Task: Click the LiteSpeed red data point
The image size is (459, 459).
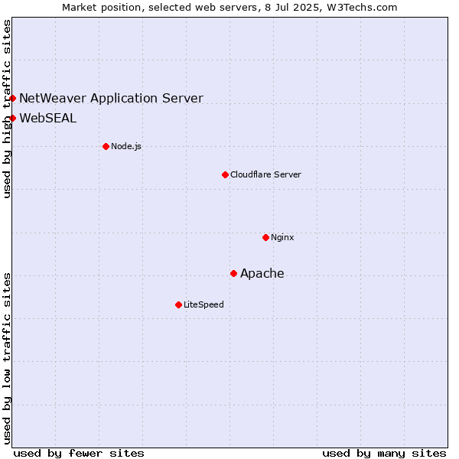Action: [178, 304]
